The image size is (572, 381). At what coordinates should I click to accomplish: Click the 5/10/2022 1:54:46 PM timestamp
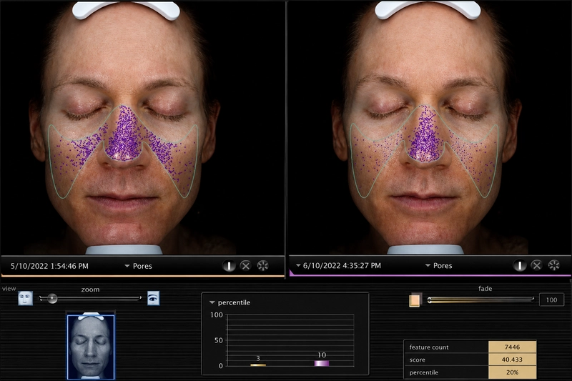[x=49, y=266]
